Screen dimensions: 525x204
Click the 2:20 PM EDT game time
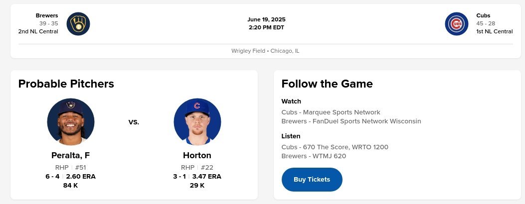point(266,27)
